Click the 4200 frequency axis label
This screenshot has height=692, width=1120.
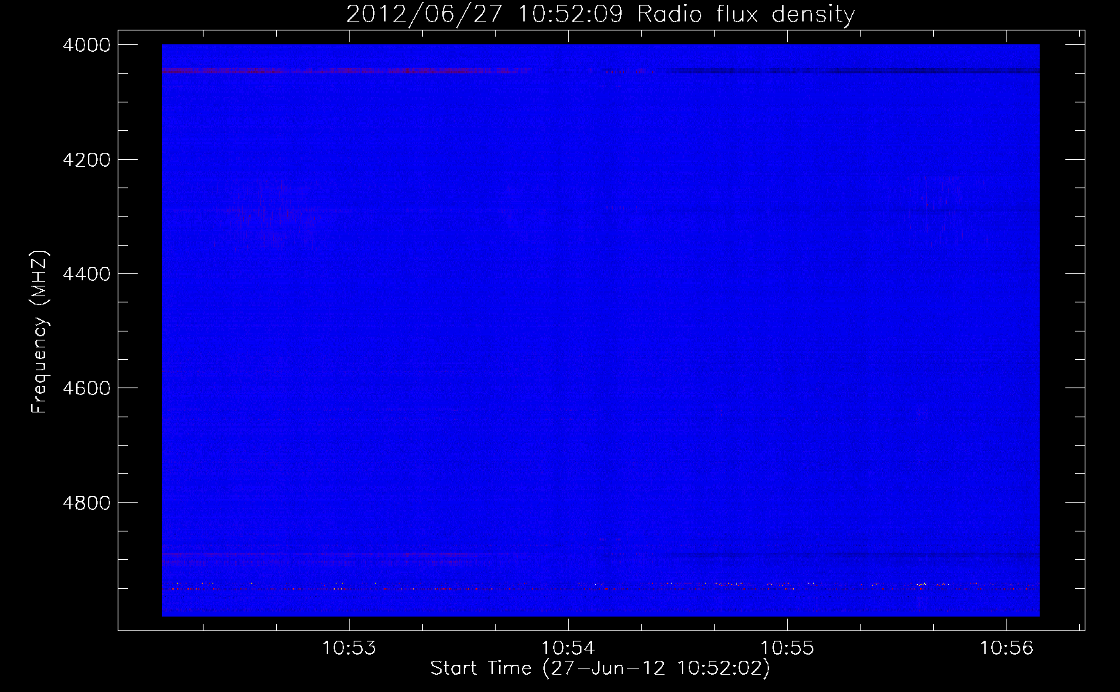[x=87, y=160]
